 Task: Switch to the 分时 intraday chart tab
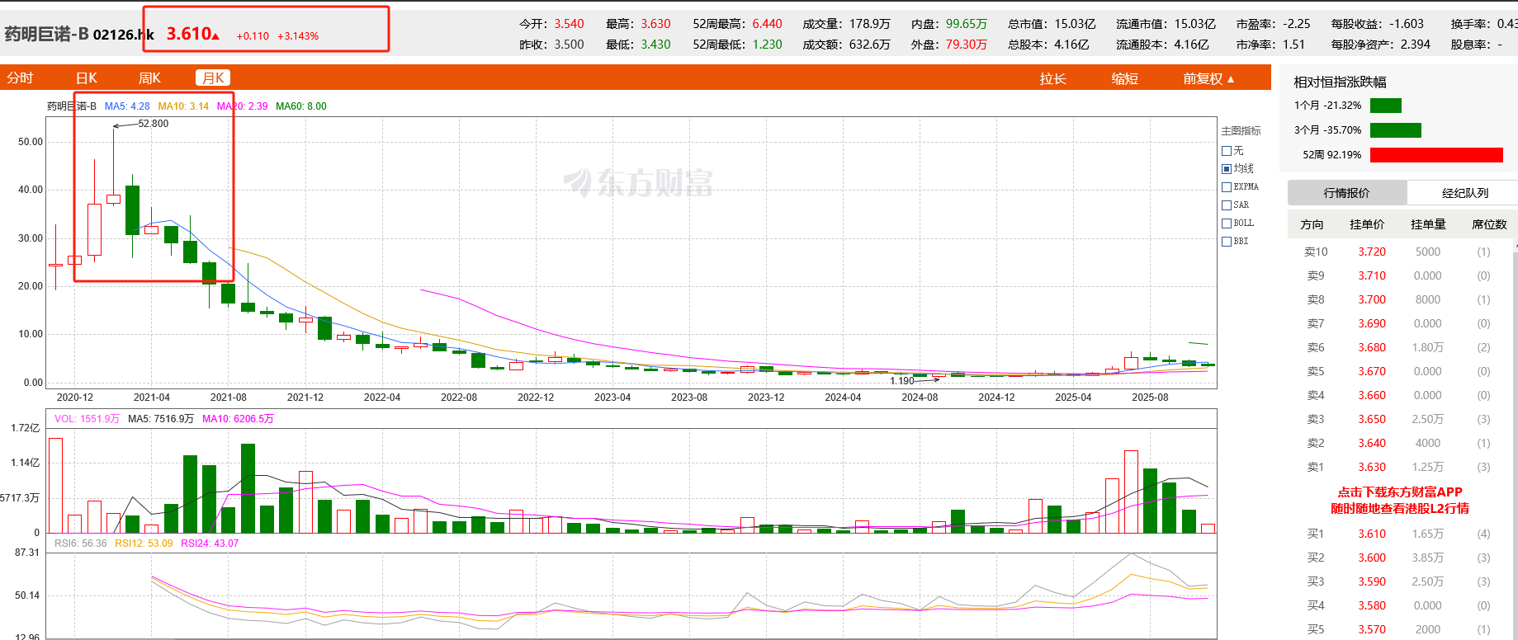click(x=20, y=78)
